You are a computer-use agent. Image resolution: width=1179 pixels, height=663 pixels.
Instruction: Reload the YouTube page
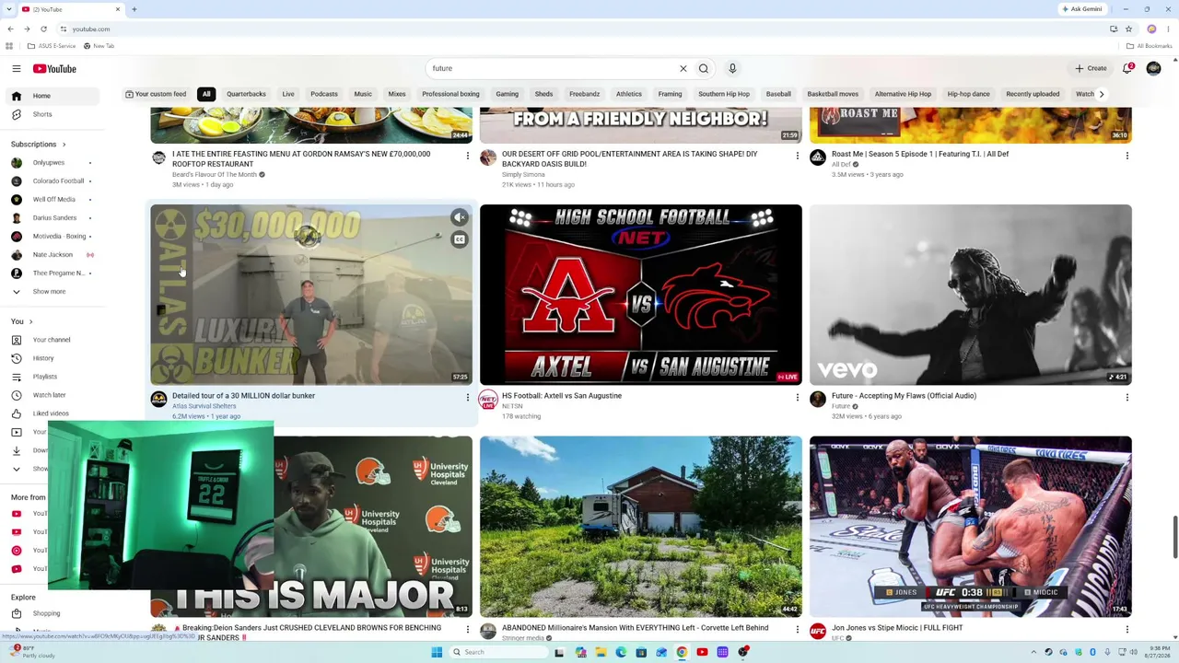point(43,29)
